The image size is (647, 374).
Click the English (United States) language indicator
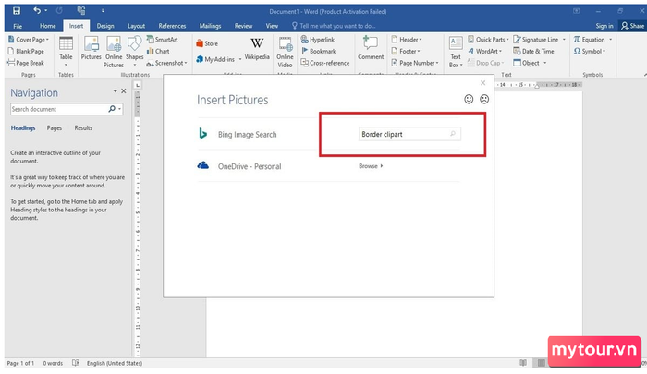[115, 363]
